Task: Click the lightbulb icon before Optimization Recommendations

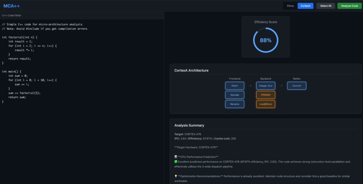Action: point(176,176)
